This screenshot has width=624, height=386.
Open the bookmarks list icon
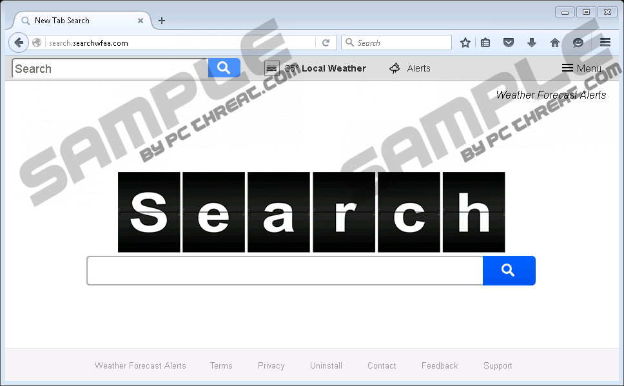pyautogui.click(x=485, y=43)
